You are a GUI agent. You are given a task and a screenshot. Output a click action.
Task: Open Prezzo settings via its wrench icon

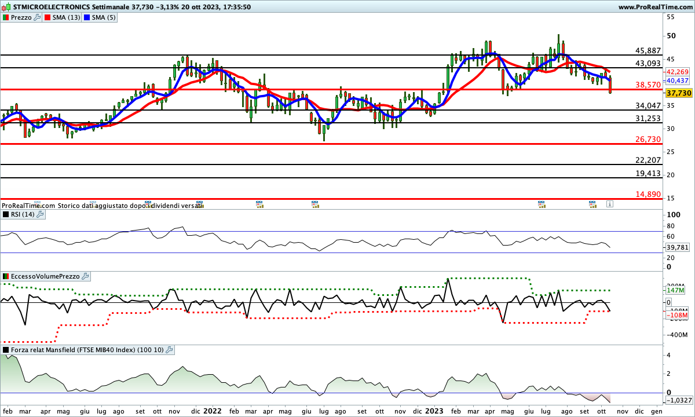37,18
